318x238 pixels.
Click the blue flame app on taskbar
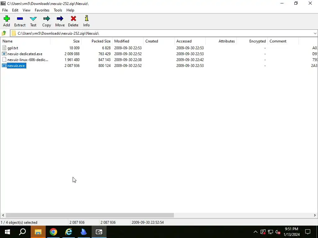84,232
